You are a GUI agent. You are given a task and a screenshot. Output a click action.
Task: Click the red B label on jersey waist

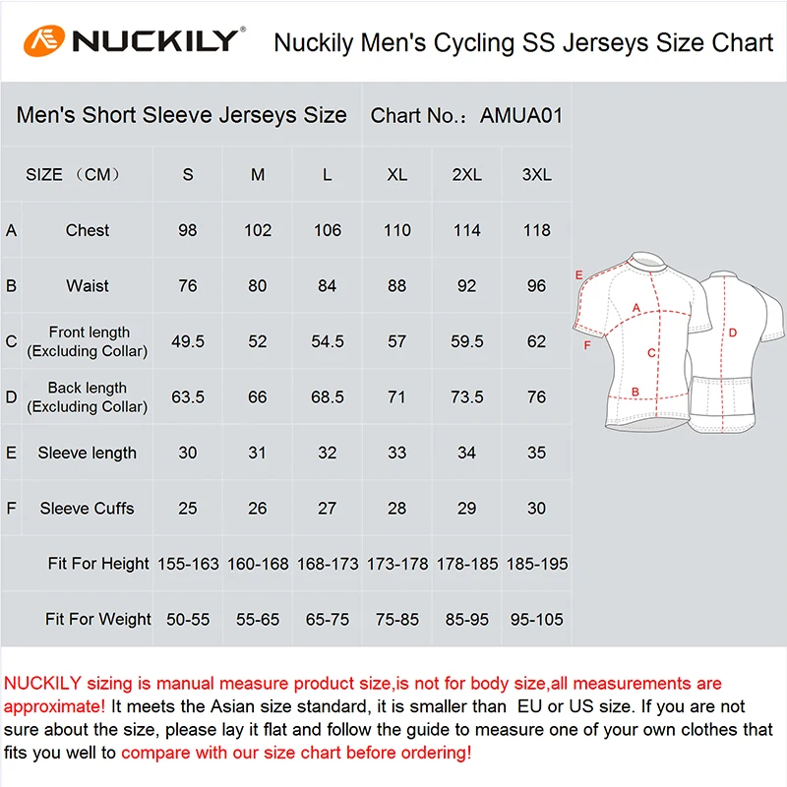pos(636,392)
